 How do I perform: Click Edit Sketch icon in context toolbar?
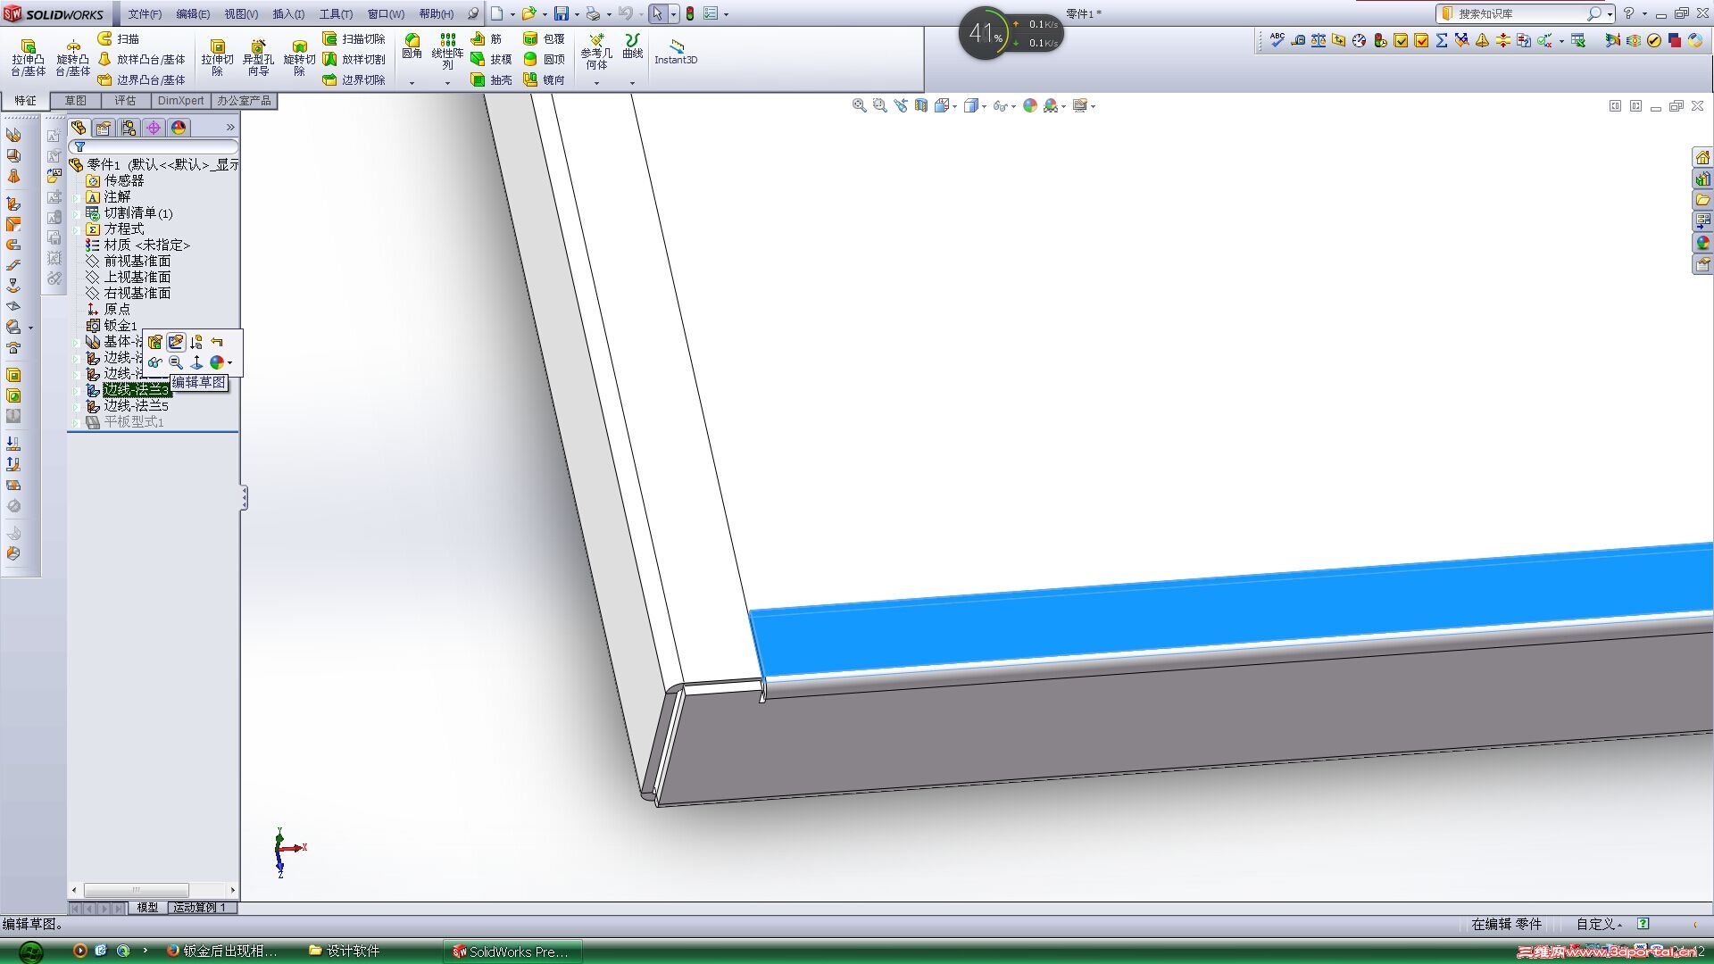pyautogui.click(x=176, y=342)
